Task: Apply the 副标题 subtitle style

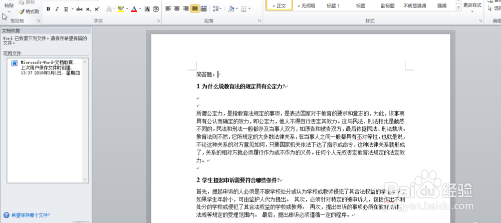Action: coord(388,5)
